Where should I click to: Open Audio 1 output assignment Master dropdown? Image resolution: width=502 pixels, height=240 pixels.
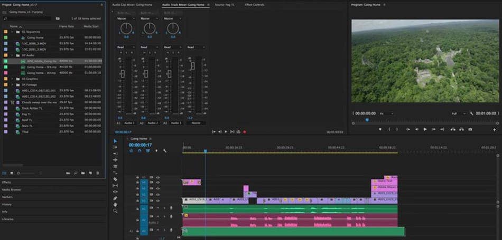pos(126,18)
